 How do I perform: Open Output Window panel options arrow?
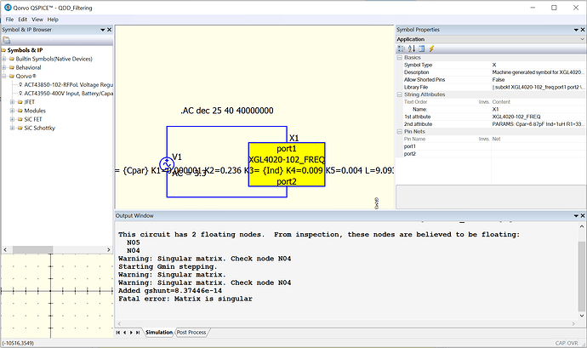[x=576, y=216]
